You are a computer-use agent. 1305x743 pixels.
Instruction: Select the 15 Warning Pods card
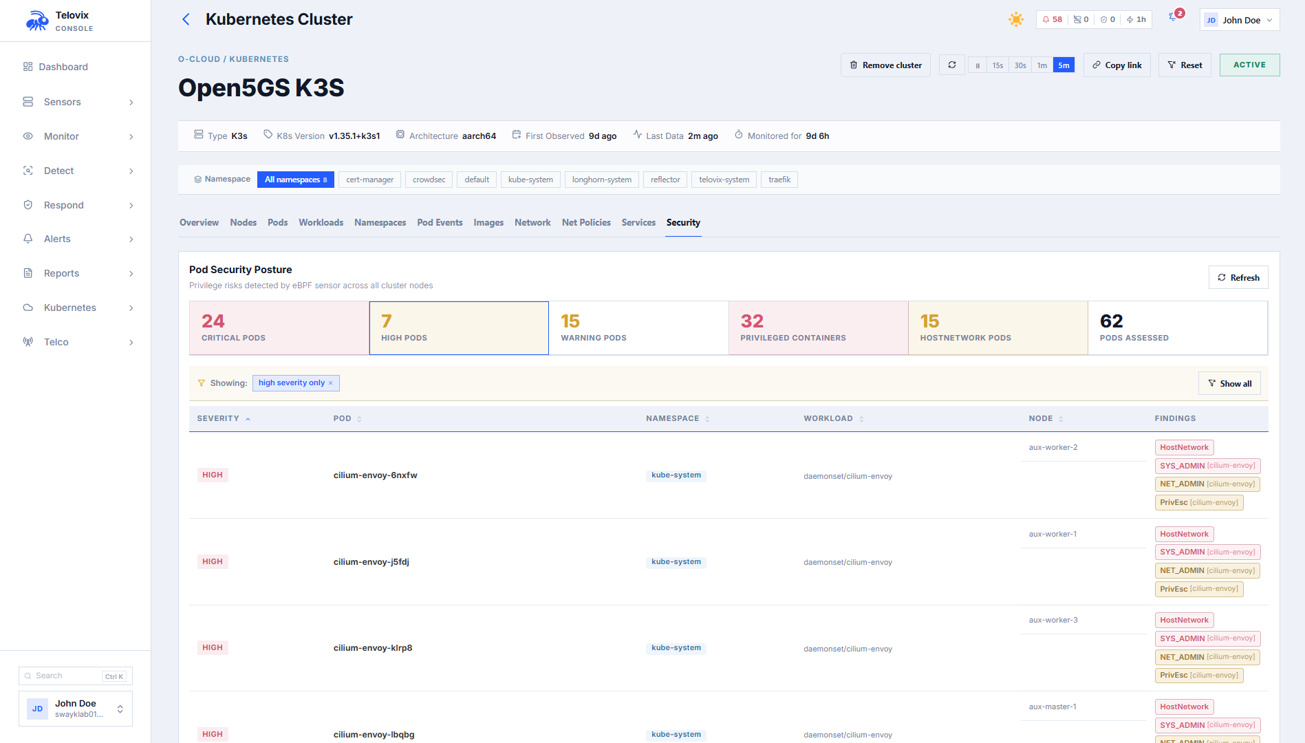click(639, 328)
